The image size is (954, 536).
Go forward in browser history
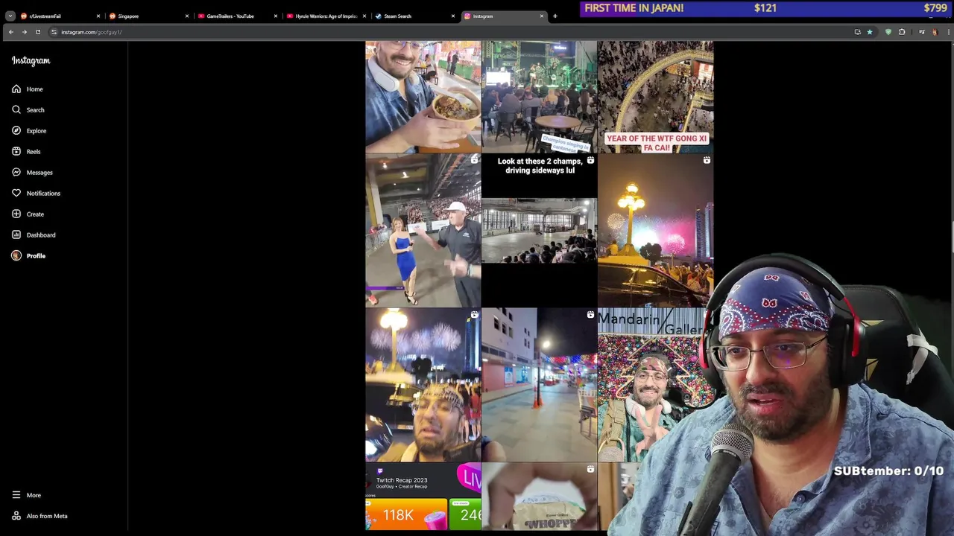(24, 32)
